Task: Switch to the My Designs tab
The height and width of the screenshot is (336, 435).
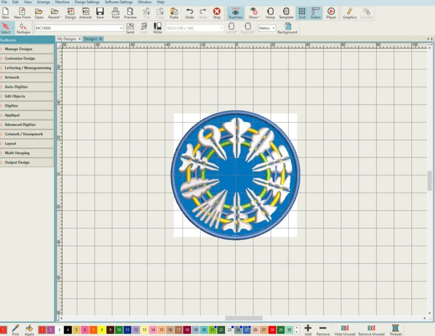Action: (x=67, y=39)
